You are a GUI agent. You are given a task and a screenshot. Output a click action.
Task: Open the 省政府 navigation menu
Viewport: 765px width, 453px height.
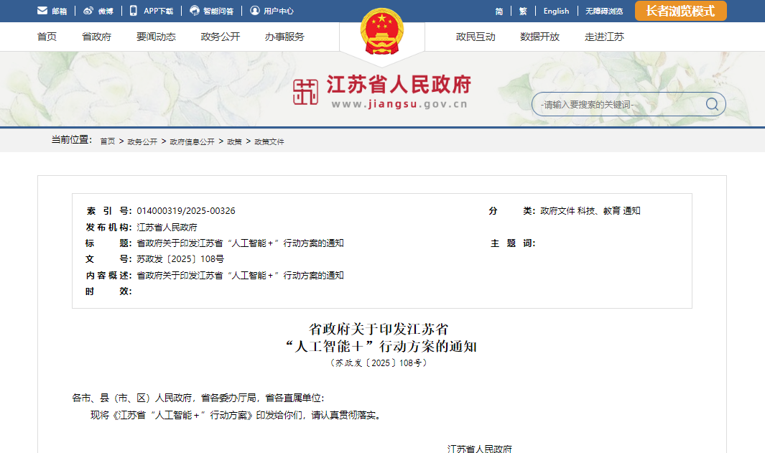[96, 37]
